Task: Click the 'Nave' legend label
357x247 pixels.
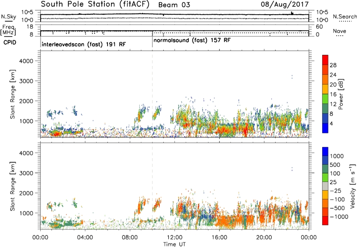Action: click(340, 31)
